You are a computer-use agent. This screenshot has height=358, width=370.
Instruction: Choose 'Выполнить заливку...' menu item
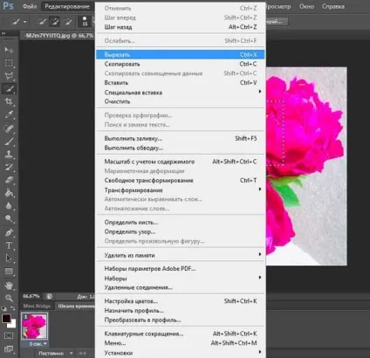point(181,139)
